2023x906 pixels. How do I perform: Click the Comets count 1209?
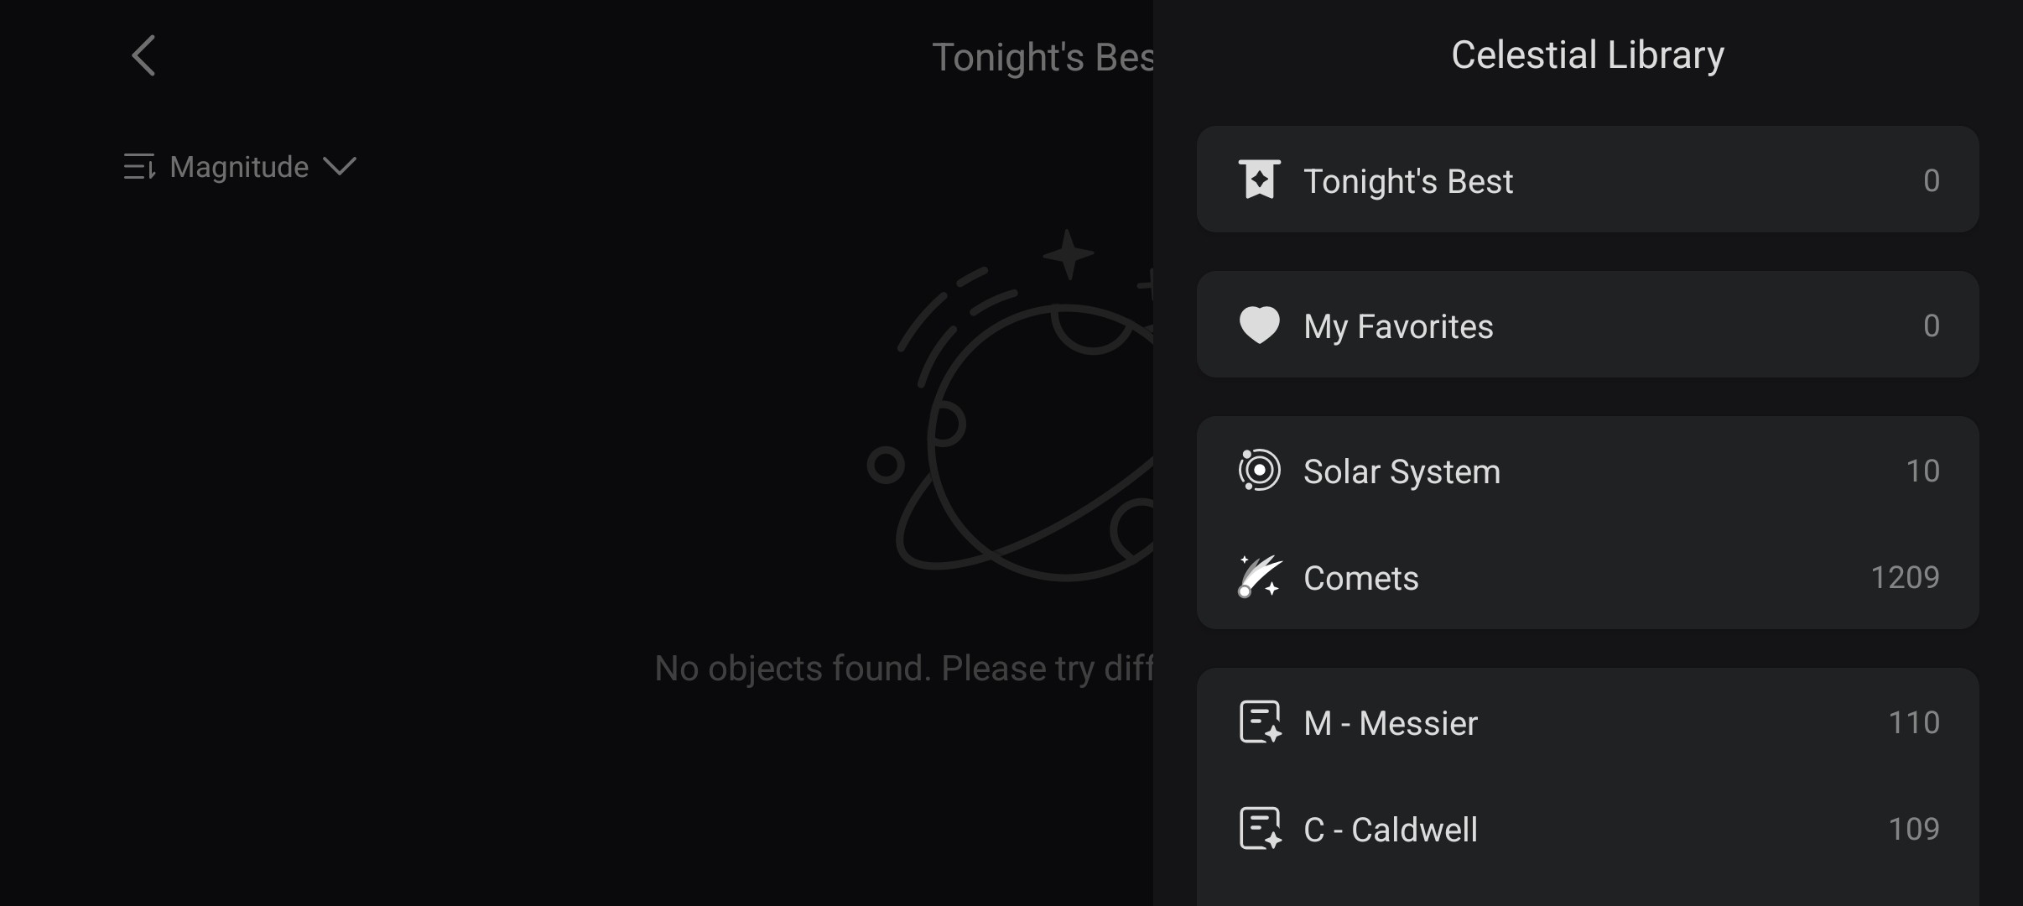click(x=1905, y=577)
